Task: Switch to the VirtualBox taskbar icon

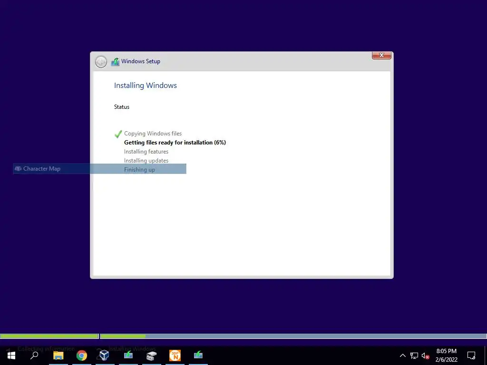Action: [x=105, y=355]
